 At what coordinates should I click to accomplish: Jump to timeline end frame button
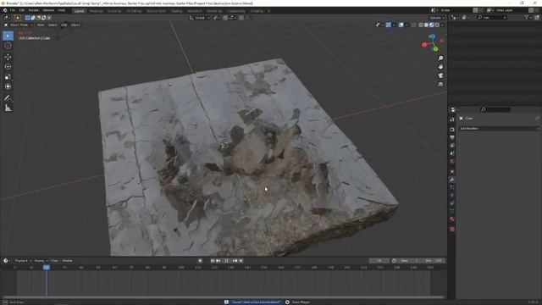pos(241,261)
